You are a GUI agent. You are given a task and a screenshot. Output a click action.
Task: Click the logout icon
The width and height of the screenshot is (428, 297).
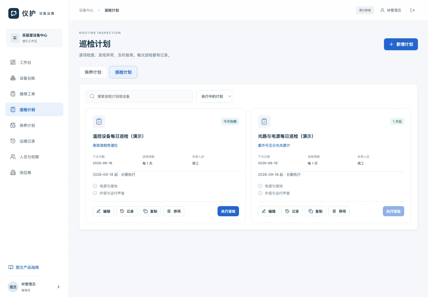(413, 10)
